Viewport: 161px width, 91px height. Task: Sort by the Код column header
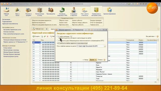pyautogui.click(x=48, y=40)
